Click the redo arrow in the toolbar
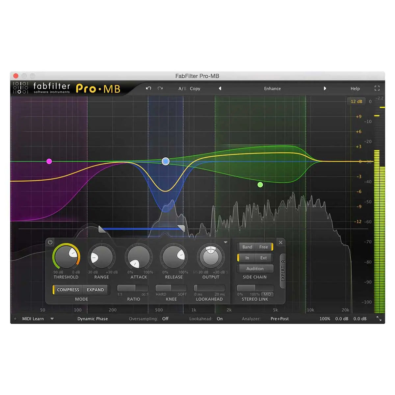Viewport: 395px width, 395px height. pos(160,89)
